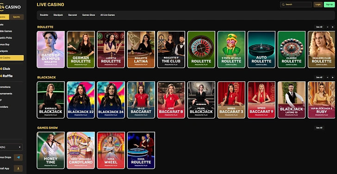The image size is (337, 174).
Task: Switch to the Sports tab
Action: pos(17,17)
